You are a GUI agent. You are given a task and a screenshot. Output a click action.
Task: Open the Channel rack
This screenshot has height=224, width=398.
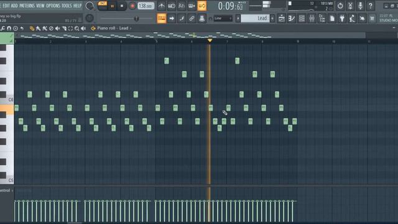point(302,18)
